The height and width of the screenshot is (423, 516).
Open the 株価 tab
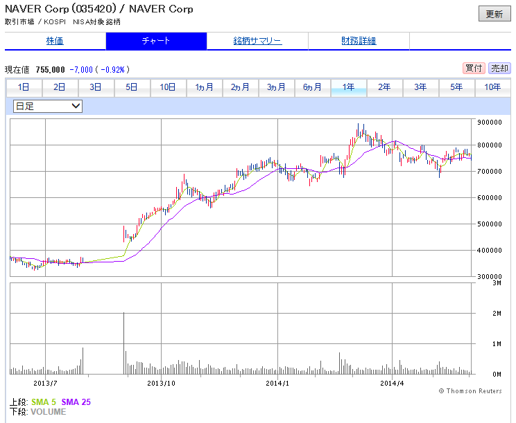55,41
